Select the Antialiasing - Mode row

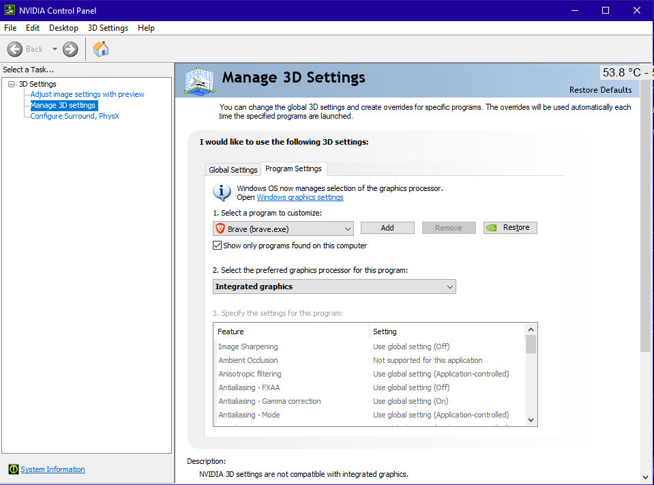[369, 415]
